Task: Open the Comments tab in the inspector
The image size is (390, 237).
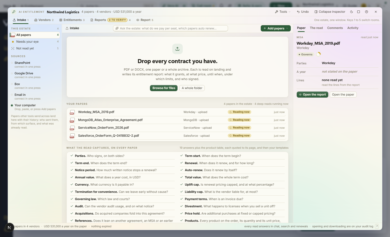Action: pyautogui.click(x=335, y=28)
